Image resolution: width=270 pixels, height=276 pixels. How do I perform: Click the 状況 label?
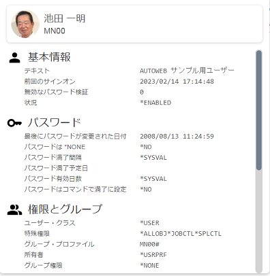pos(31,103)
